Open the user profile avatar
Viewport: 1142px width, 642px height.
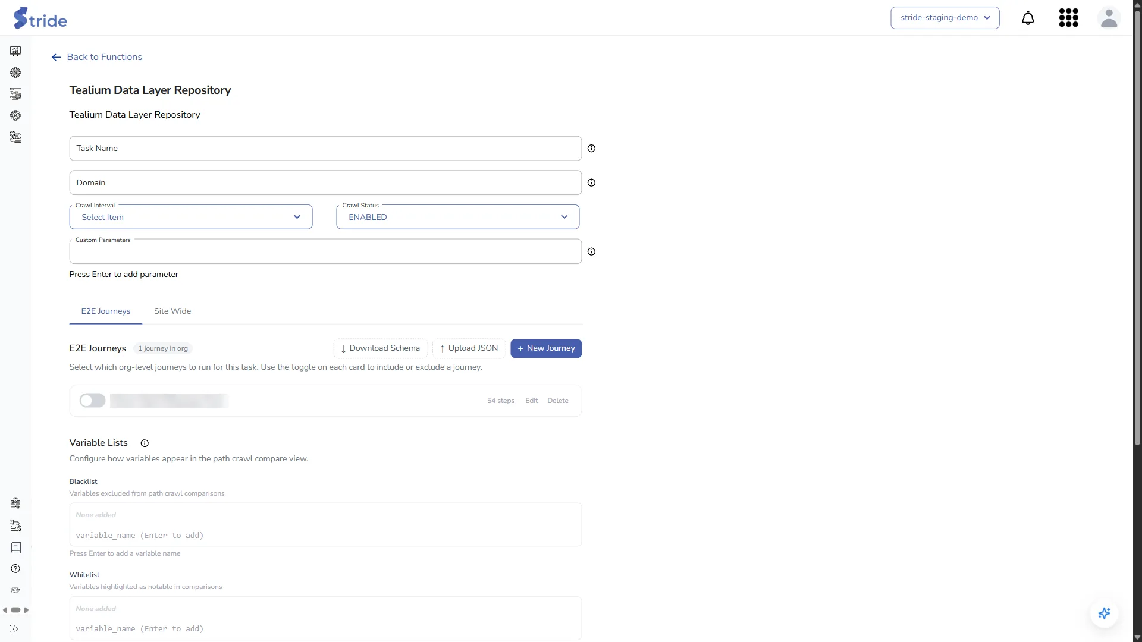pos(1109,18)
